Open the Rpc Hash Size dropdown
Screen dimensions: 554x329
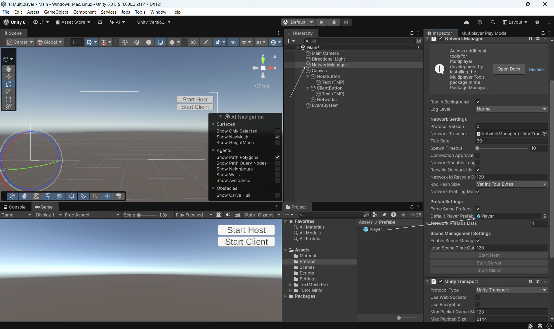pos(511,184)
